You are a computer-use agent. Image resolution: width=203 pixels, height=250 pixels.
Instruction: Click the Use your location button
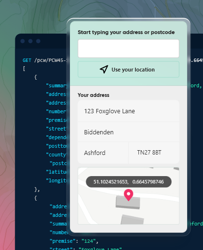coord(128,70)
